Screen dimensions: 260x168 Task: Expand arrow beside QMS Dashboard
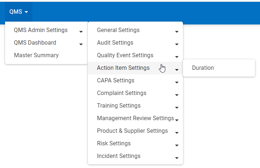coord(81,44)
